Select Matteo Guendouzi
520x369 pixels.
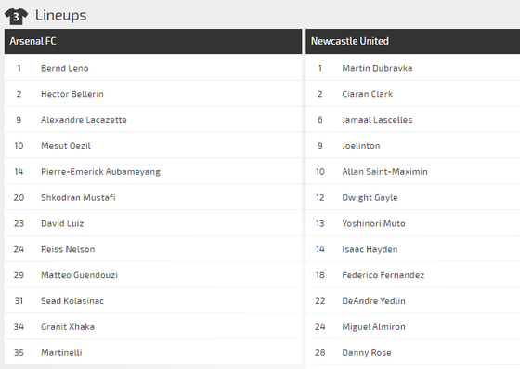pyautogui.click(x=79, y=275)
